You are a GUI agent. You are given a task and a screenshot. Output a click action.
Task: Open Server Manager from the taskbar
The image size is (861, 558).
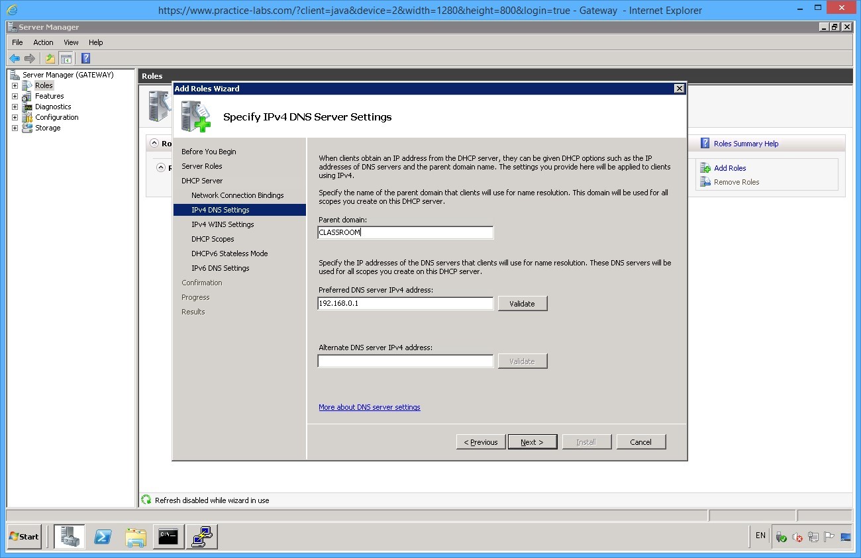(x=70, y=537)
